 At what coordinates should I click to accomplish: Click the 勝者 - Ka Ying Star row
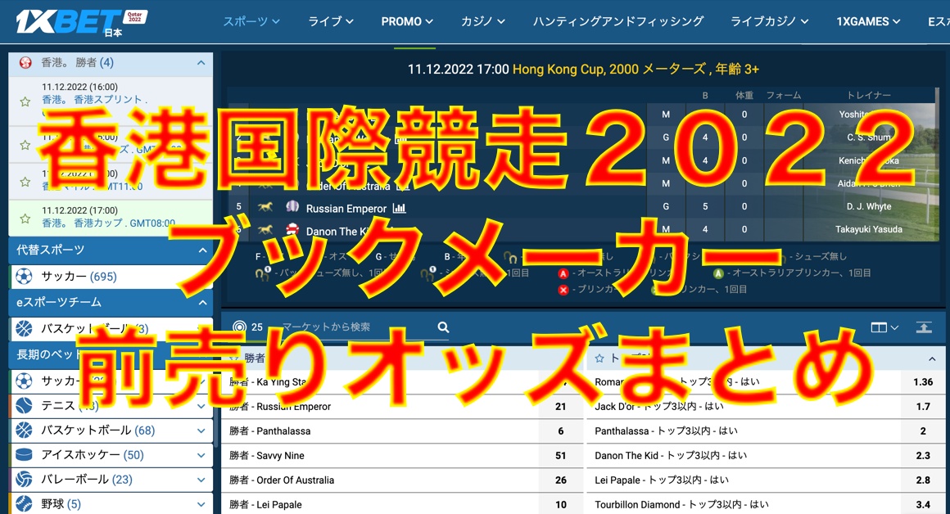pos(401,382)
